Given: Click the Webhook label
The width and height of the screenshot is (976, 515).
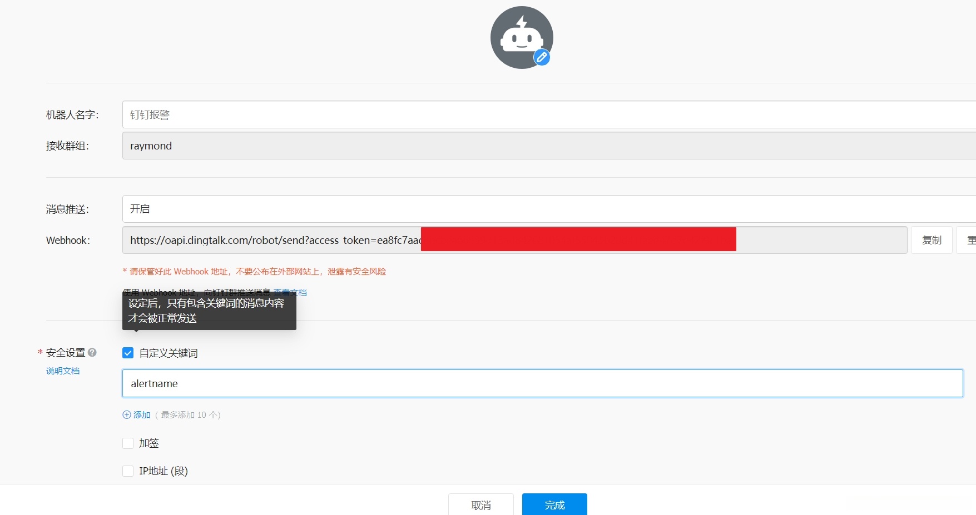Looking at the screenshot, I should tap(68, 240).
